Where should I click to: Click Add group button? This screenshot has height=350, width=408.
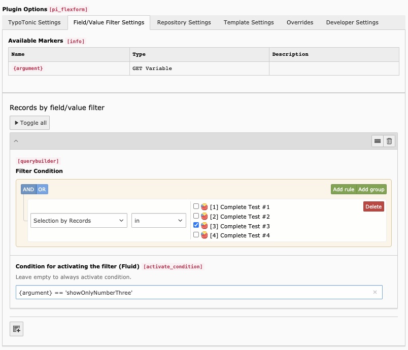pos(371,189)
